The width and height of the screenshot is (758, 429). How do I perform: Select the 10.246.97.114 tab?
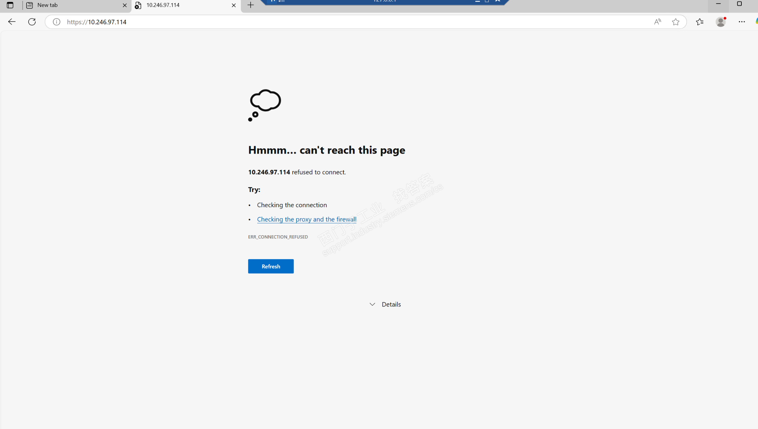tap(176, 5)
